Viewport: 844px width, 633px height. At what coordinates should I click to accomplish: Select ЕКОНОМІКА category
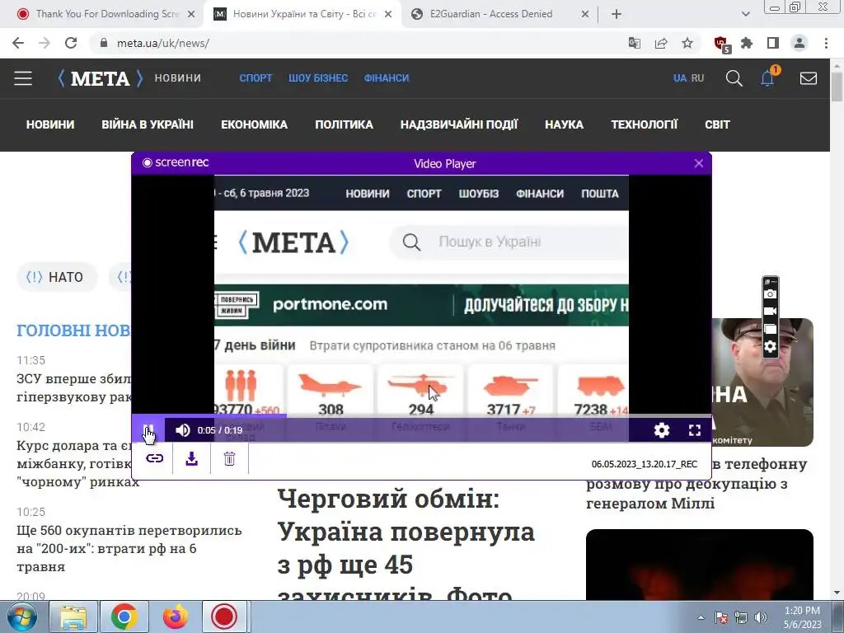(x=254, y=124)
